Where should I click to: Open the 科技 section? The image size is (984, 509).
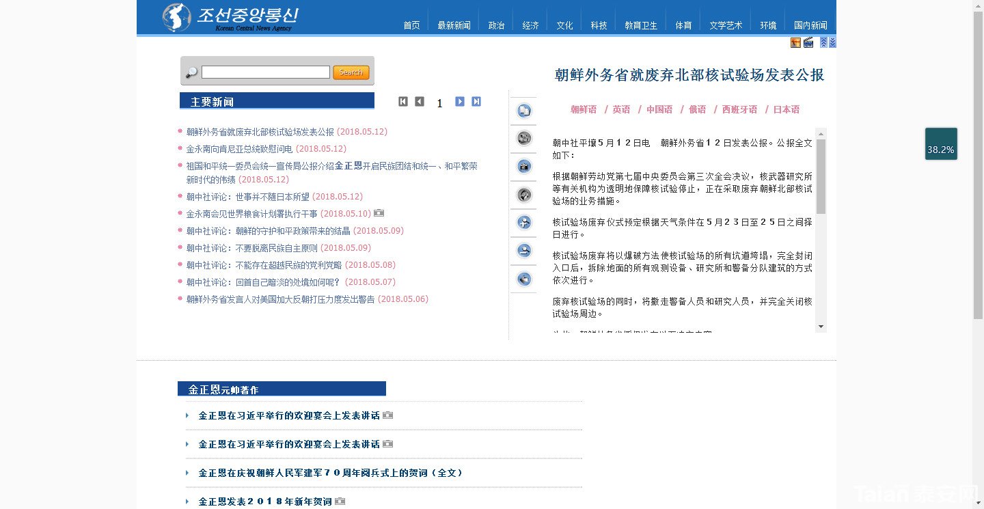tap(599, 25)
